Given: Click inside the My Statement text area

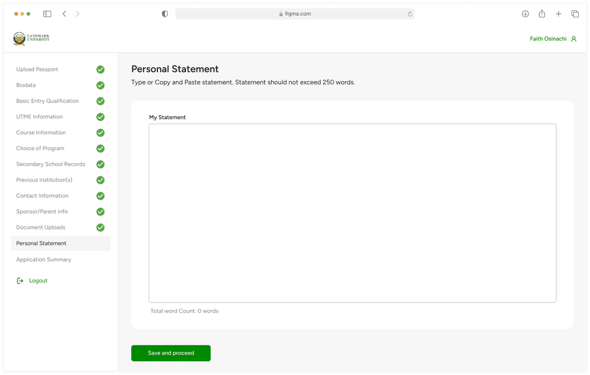Looking at the screenshot, I should 353,213.
